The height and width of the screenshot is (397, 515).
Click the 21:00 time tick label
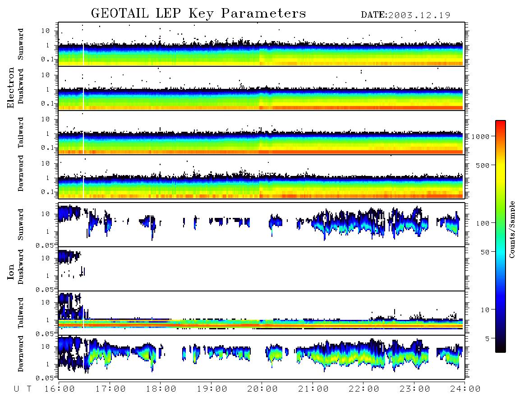(x=313, y=389)
